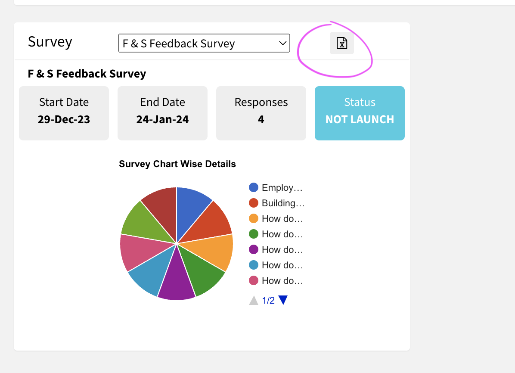Click the blue legend color dot

point(254,187)
